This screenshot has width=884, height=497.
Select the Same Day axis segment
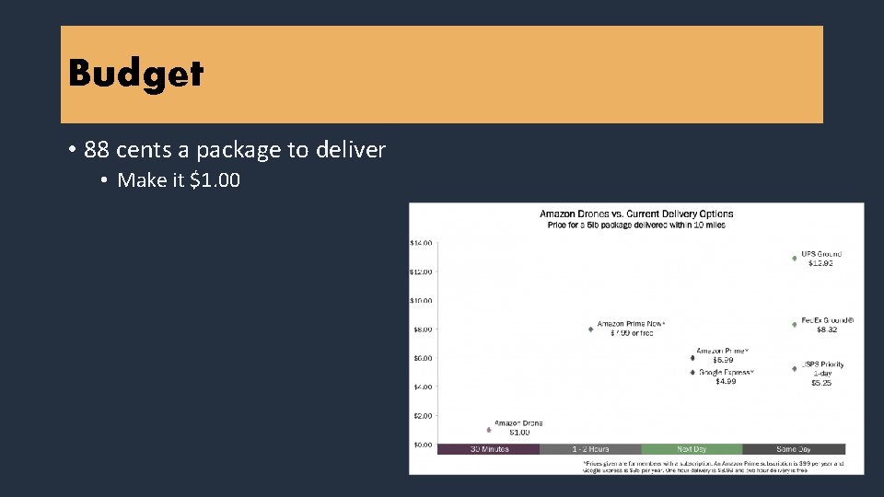[x=793, y=449]
